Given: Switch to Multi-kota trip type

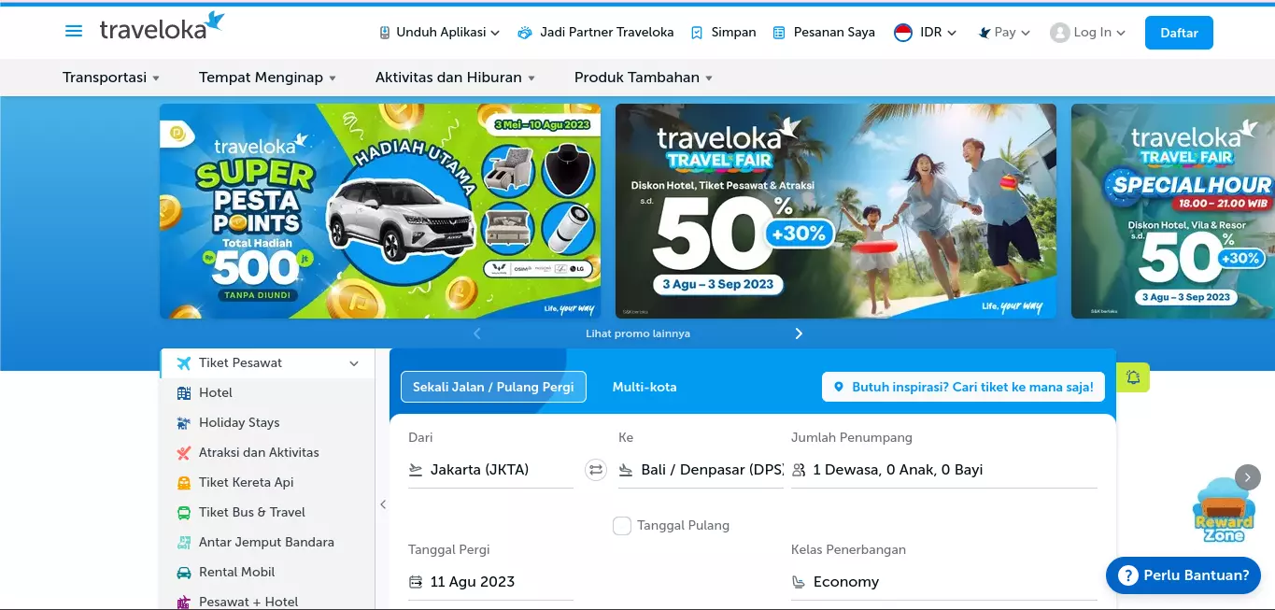Looking at the screenshot, I should [645, 387].
